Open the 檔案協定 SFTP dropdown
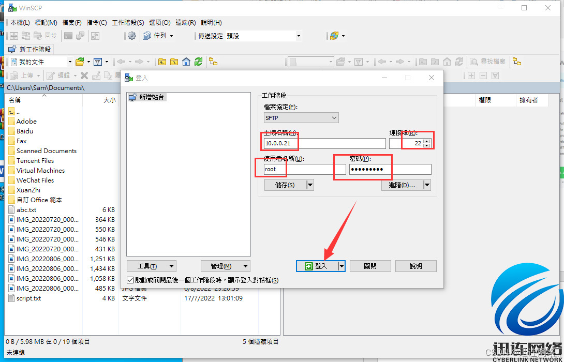The height and width of the screenshot is (362, 564). 301,117
